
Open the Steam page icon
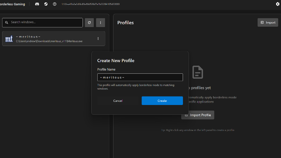pos(46,4)
